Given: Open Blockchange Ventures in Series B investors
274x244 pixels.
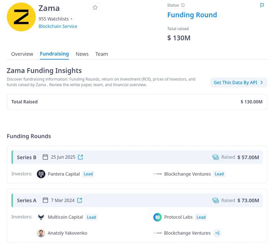Looking at the screenshot, I should pos(187,174).
